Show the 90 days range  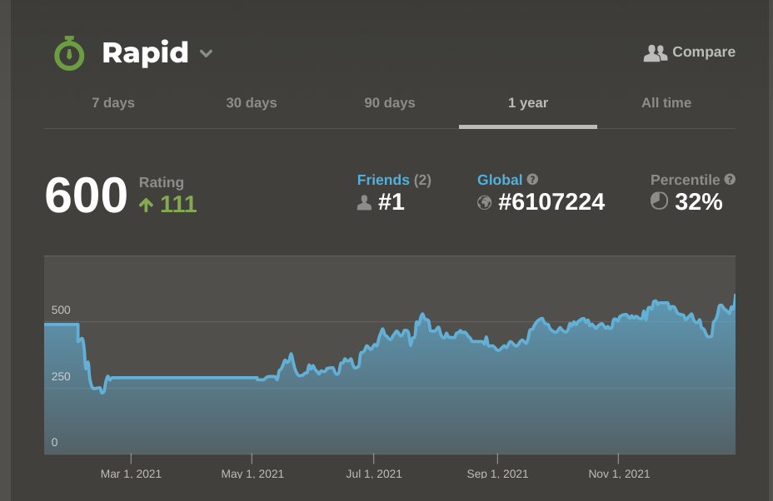[x=390, y=103]
